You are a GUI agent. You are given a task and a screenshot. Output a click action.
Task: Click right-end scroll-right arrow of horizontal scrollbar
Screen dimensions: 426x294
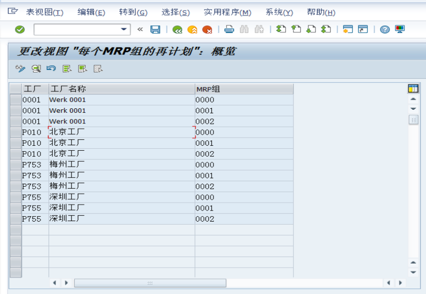(x=400, y=283)
